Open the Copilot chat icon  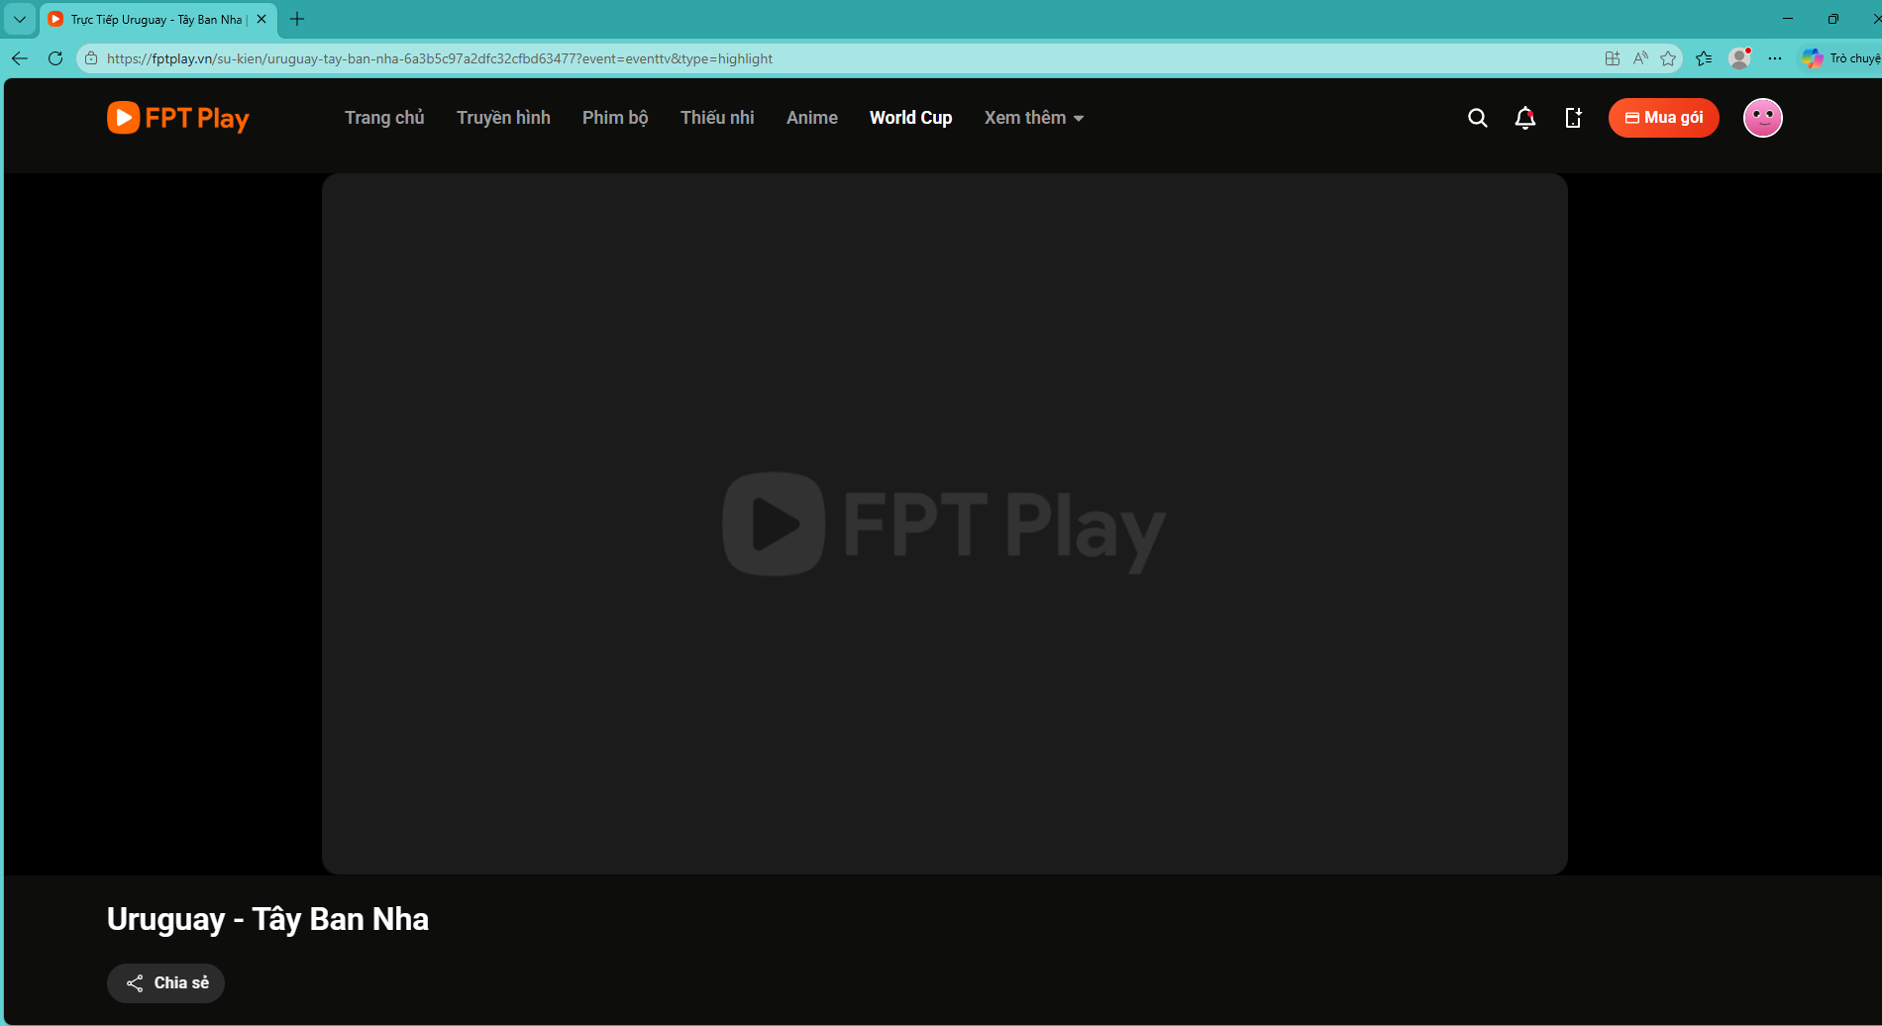pyautogui.click(x=1813, y=58)
